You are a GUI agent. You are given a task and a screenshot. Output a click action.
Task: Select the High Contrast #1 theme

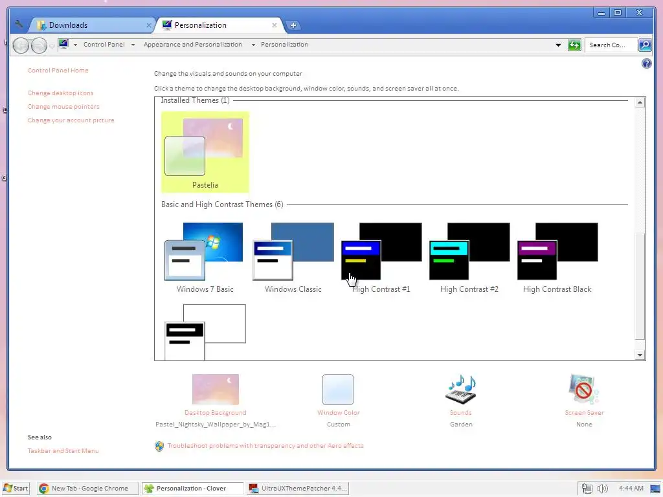381,258
